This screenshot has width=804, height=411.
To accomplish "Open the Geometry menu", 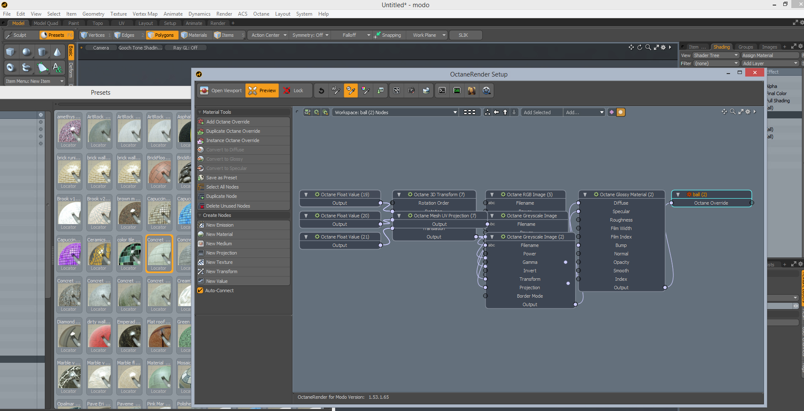I will pyautogui.click(x=93, y=14).
